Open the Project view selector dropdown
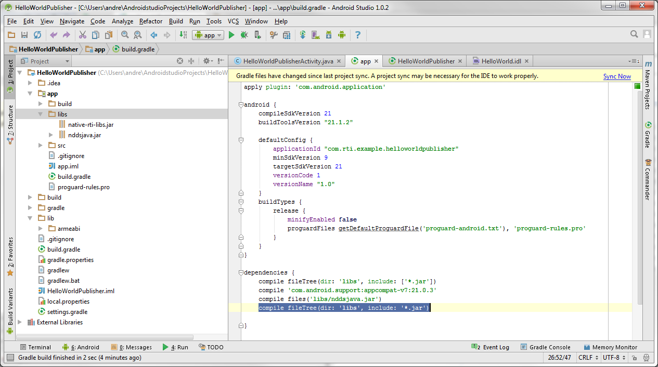Viewport: 658px width, 367px height. 45,61
